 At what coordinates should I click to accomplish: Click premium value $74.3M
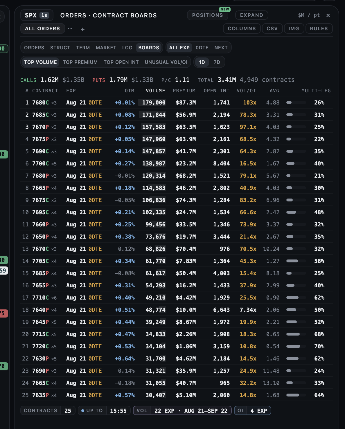click(x=186, y=200)
